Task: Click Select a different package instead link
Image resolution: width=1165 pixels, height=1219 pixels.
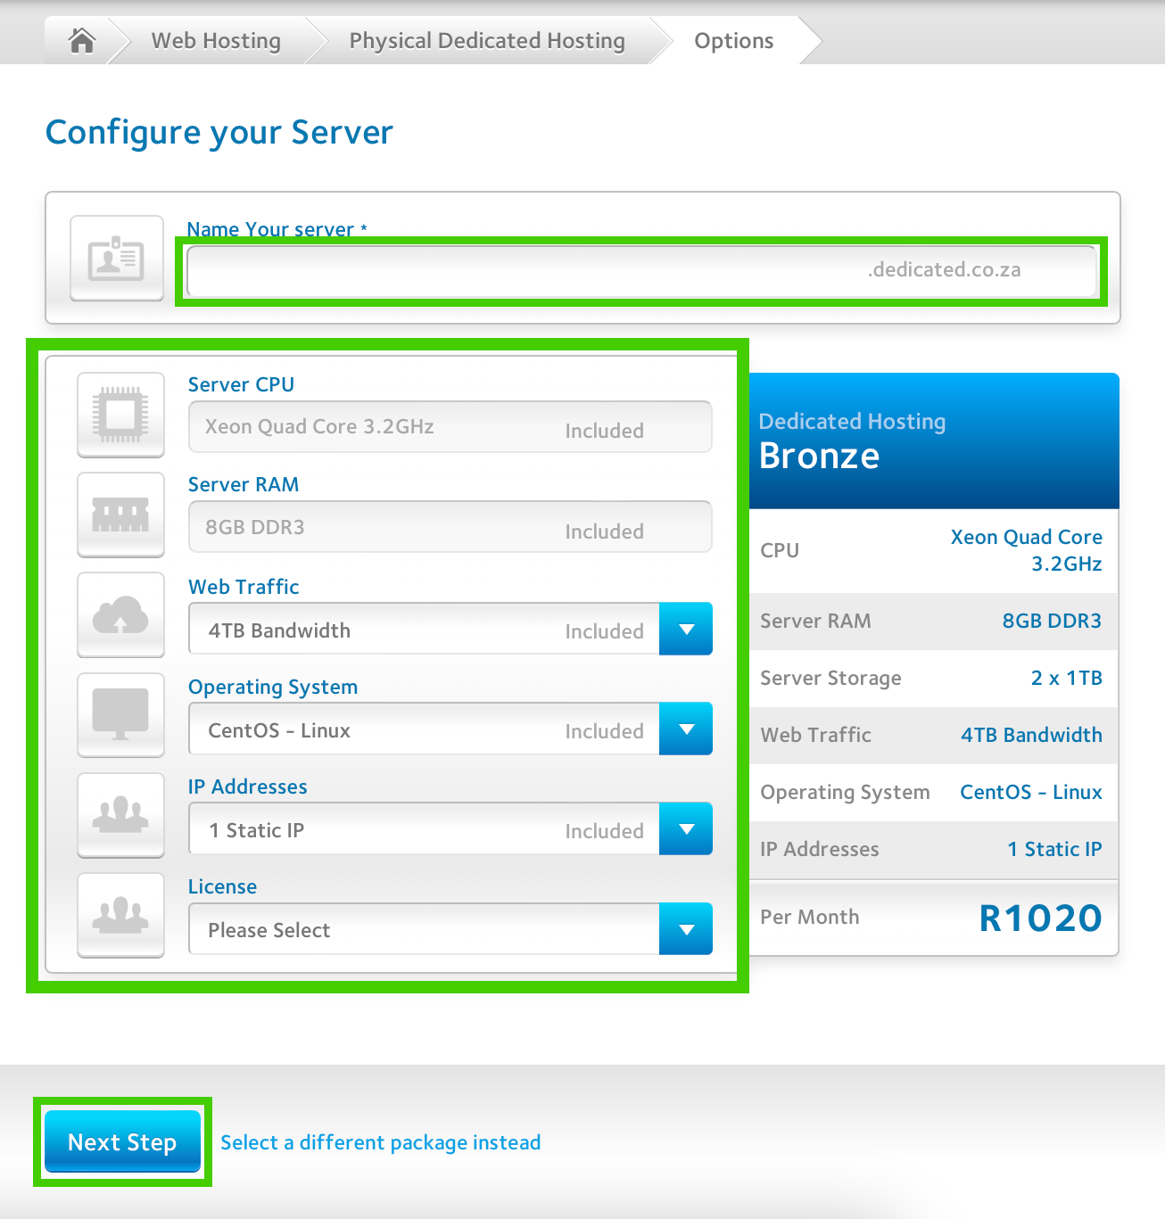Action: coord(381,1142)
